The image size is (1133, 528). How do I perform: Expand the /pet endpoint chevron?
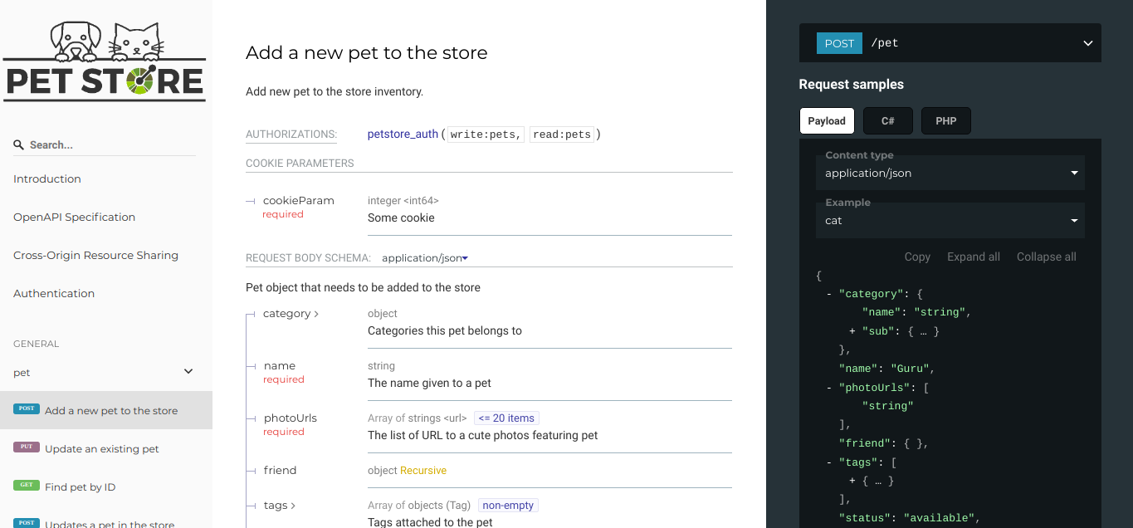pos(1087,43)
